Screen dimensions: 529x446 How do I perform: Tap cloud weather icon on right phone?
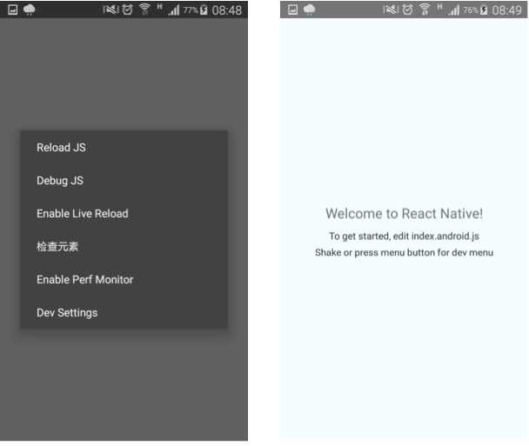pyautogui.click(x=310, y=10)
